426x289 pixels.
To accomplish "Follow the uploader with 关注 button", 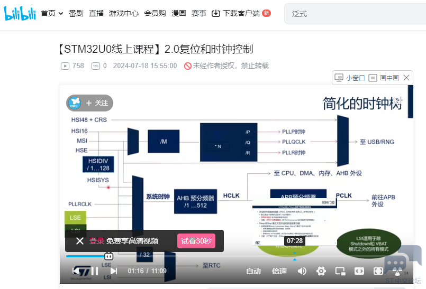I will coord(97,103).
